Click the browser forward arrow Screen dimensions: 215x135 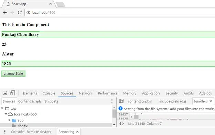(12, 13)
